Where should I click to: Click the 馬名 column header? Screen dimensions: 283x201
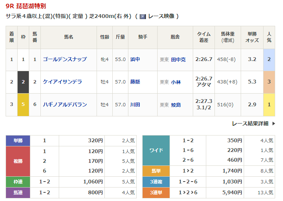coord(69,37)
